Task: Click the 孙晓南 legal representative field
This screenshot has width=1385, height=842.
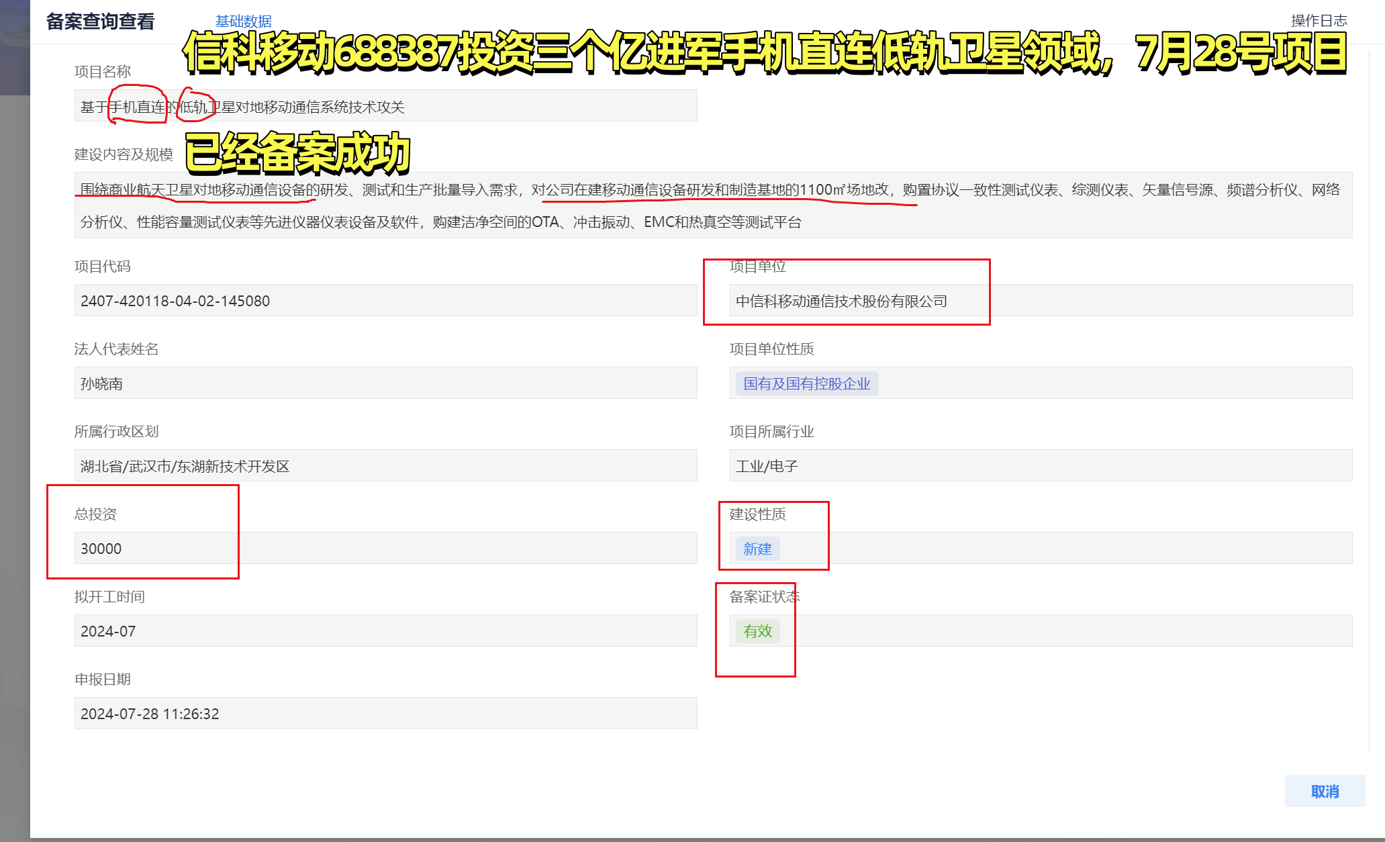Action: (385, 383)
